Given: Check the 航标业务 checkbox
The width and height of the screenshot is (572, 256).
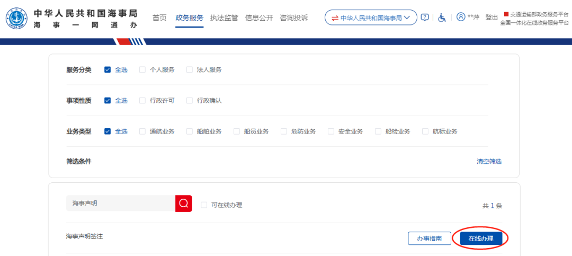Looking at the screenshot, I should [425, 131].
